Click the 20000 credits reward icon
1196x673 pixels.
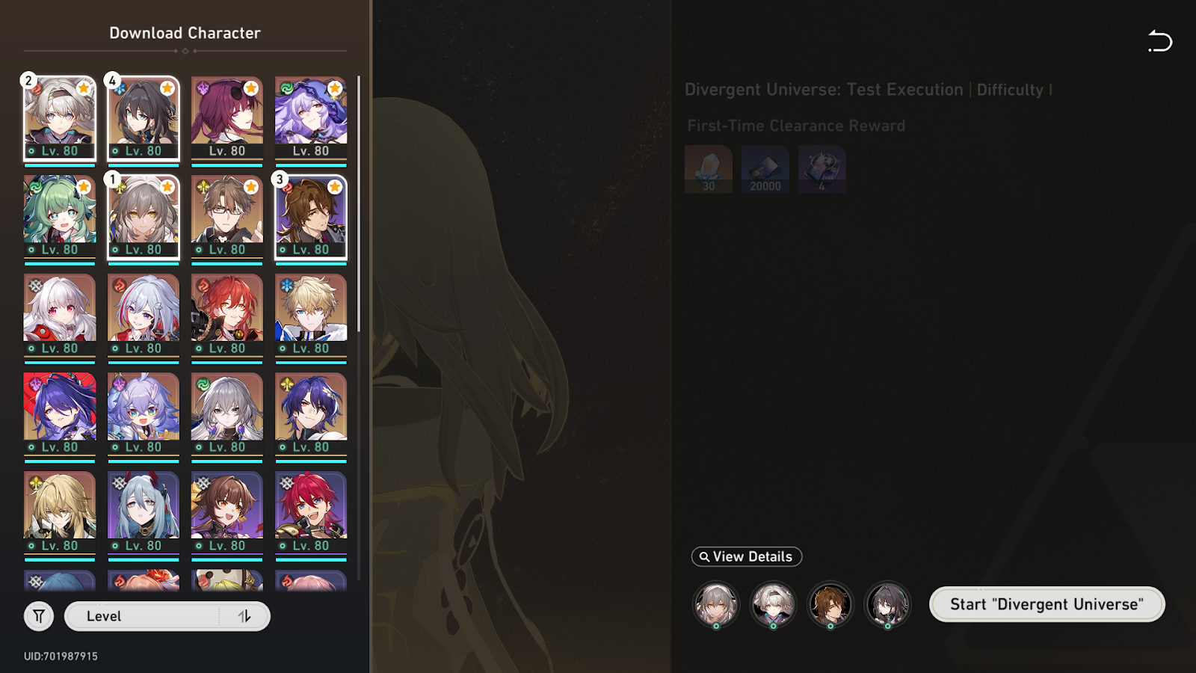point(765,169)
